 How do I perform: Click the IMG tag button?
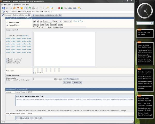coord(42,24)
